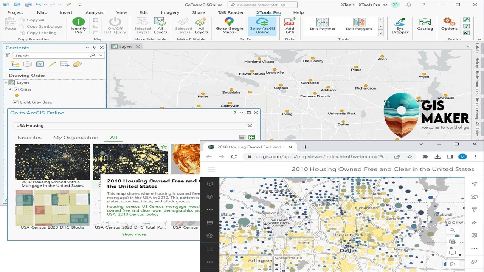Select List By Editing pencil icon in Contents

click(53, 64)
